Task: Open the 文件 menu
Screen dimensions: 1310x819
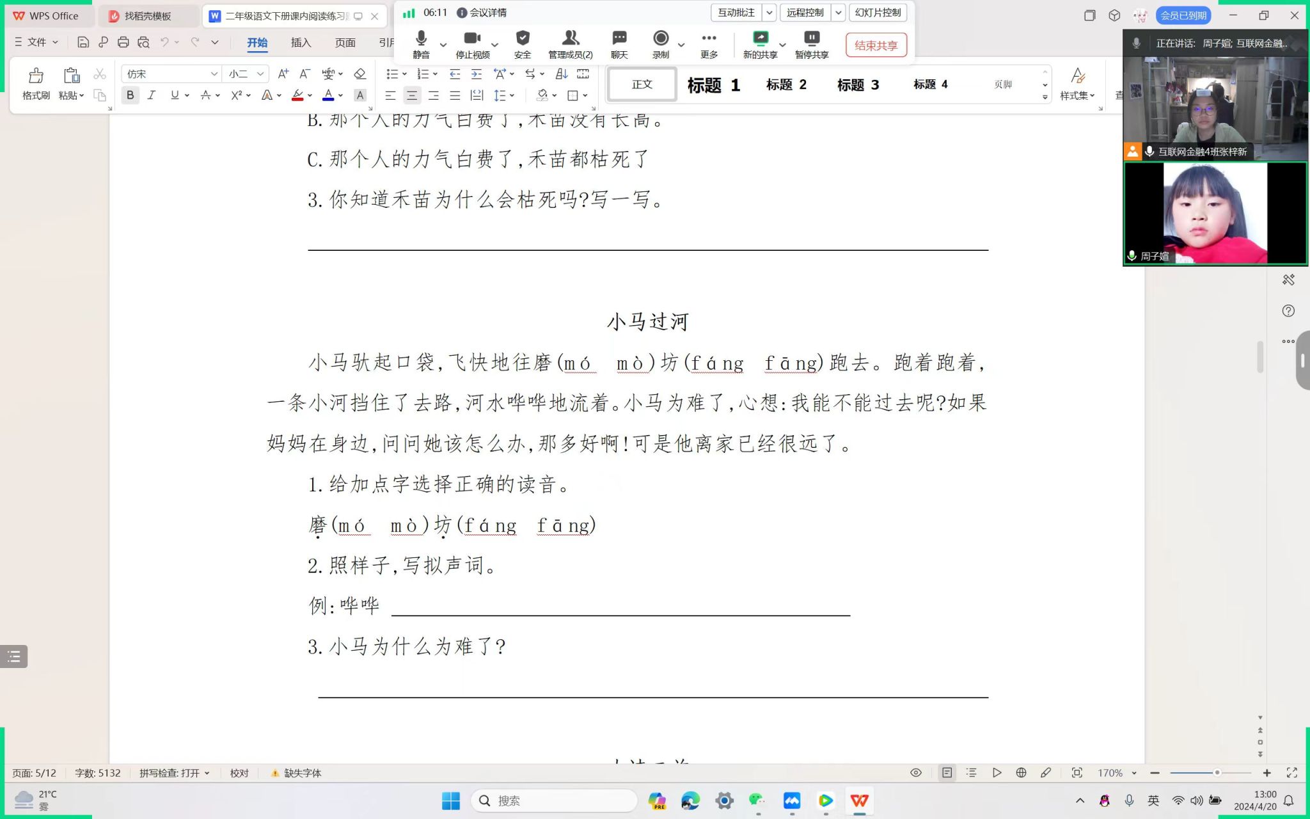Action: pos(36,42)
